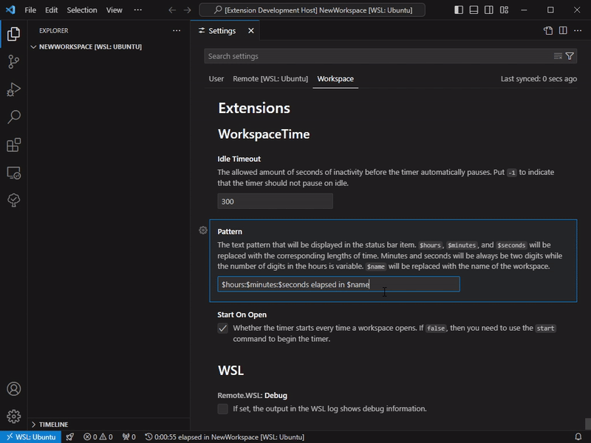Click the VS Code logo icon
The height and width of the screenshot is (443, 591).
10,10
